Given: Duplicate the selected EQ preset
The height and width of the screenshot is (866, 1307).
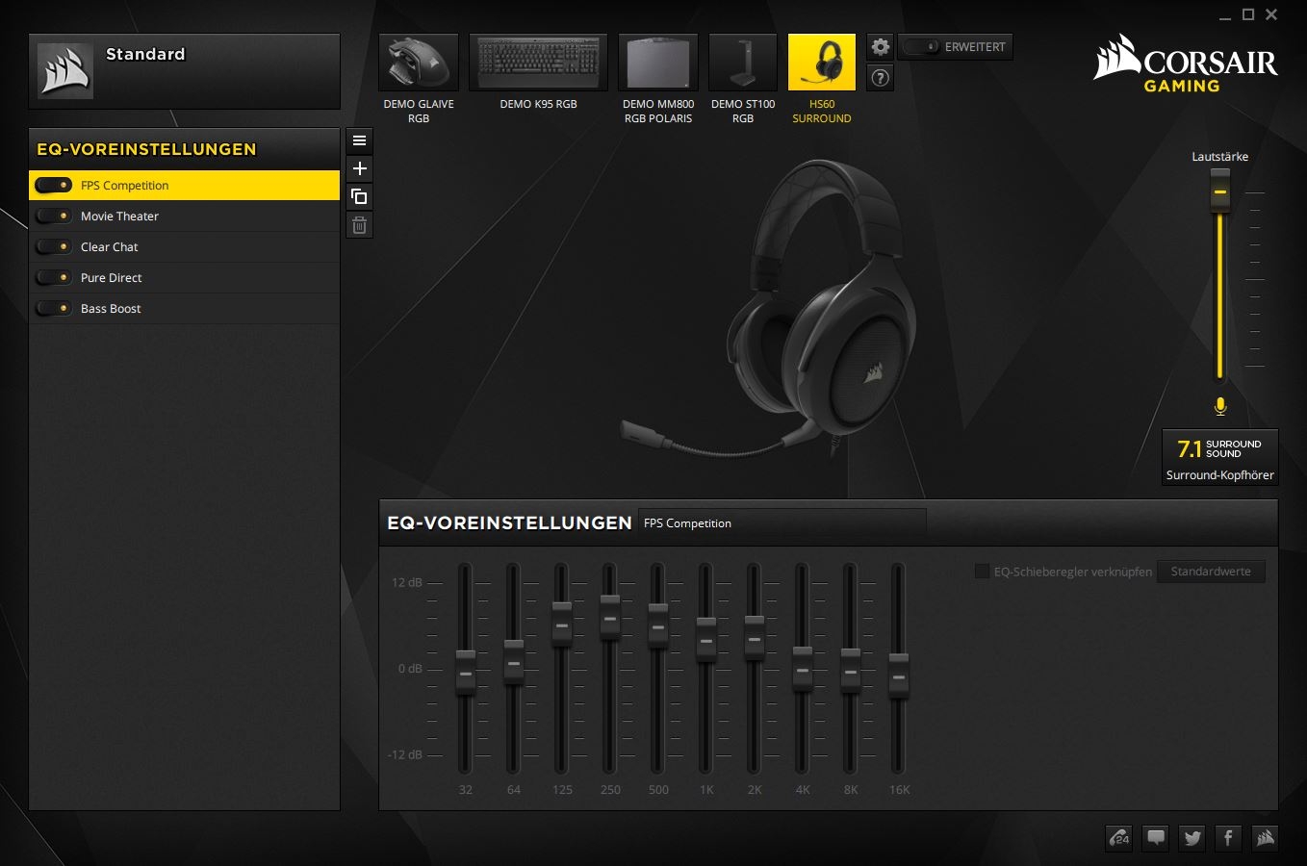Looking at the screenshot, I should (359, 197).
